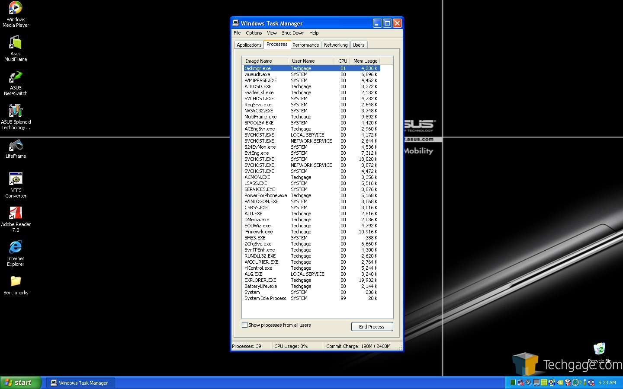
Task: Select wuauclt.exe process row
Action: (311, 74)
